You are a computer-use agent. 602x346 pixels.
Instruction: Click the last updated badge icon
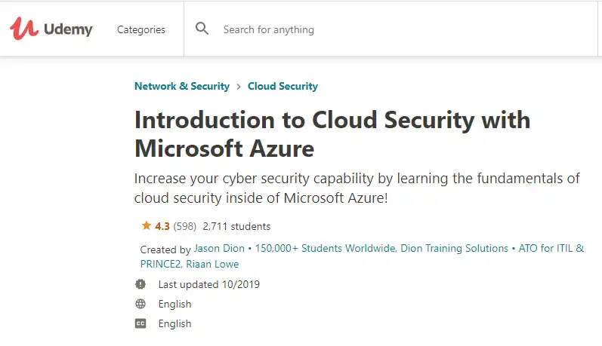coord(140,284)
